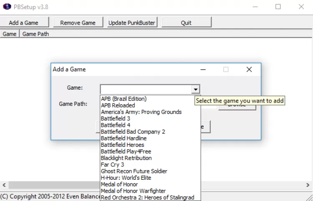Close the PBSetup main window
This screenshot has height=201, width=313.
click(301, 7)
